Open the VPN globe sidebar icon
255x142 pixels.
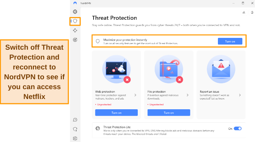click(x=75, y=12)
